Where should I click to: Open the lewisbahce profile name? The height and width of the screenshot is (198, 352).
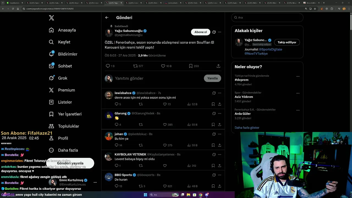(123, 93)
